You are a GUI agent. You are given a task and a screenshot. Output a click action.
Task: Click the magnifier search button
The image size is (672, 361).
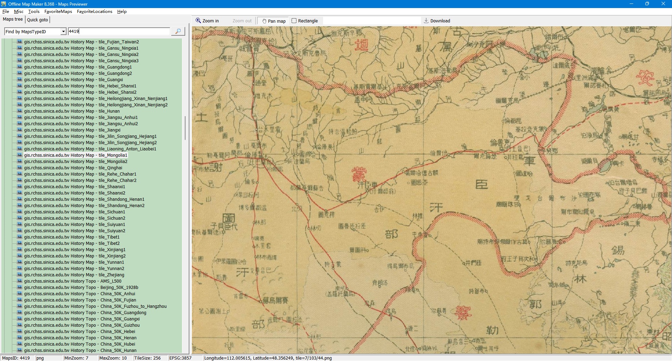[178, 31]
